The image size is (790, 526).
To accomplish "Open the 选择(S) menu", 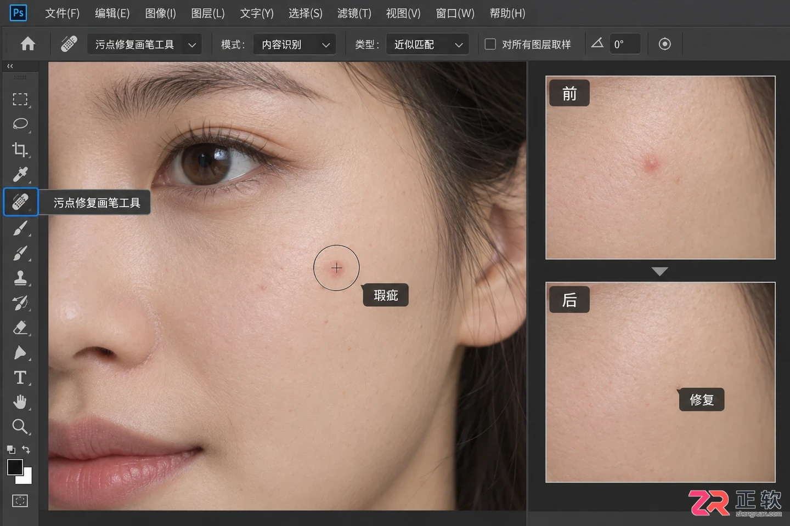I will pos(306,13).
